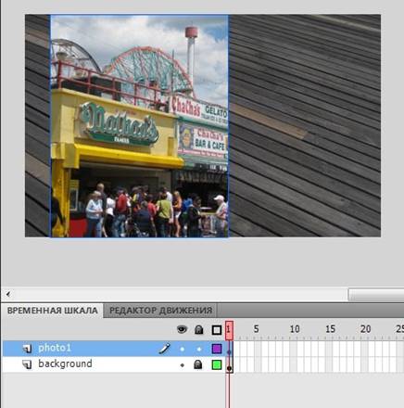The width and height of the screenshot is (404, 408).
Task: Show all layers as outlines via header square
Action: click(x=217, y=330)
